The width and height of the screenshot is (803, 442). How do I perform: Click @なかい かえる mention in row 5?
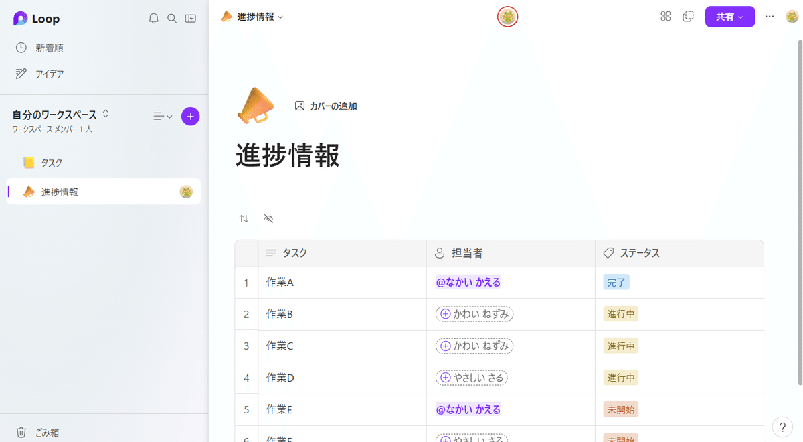coord(468,409)
